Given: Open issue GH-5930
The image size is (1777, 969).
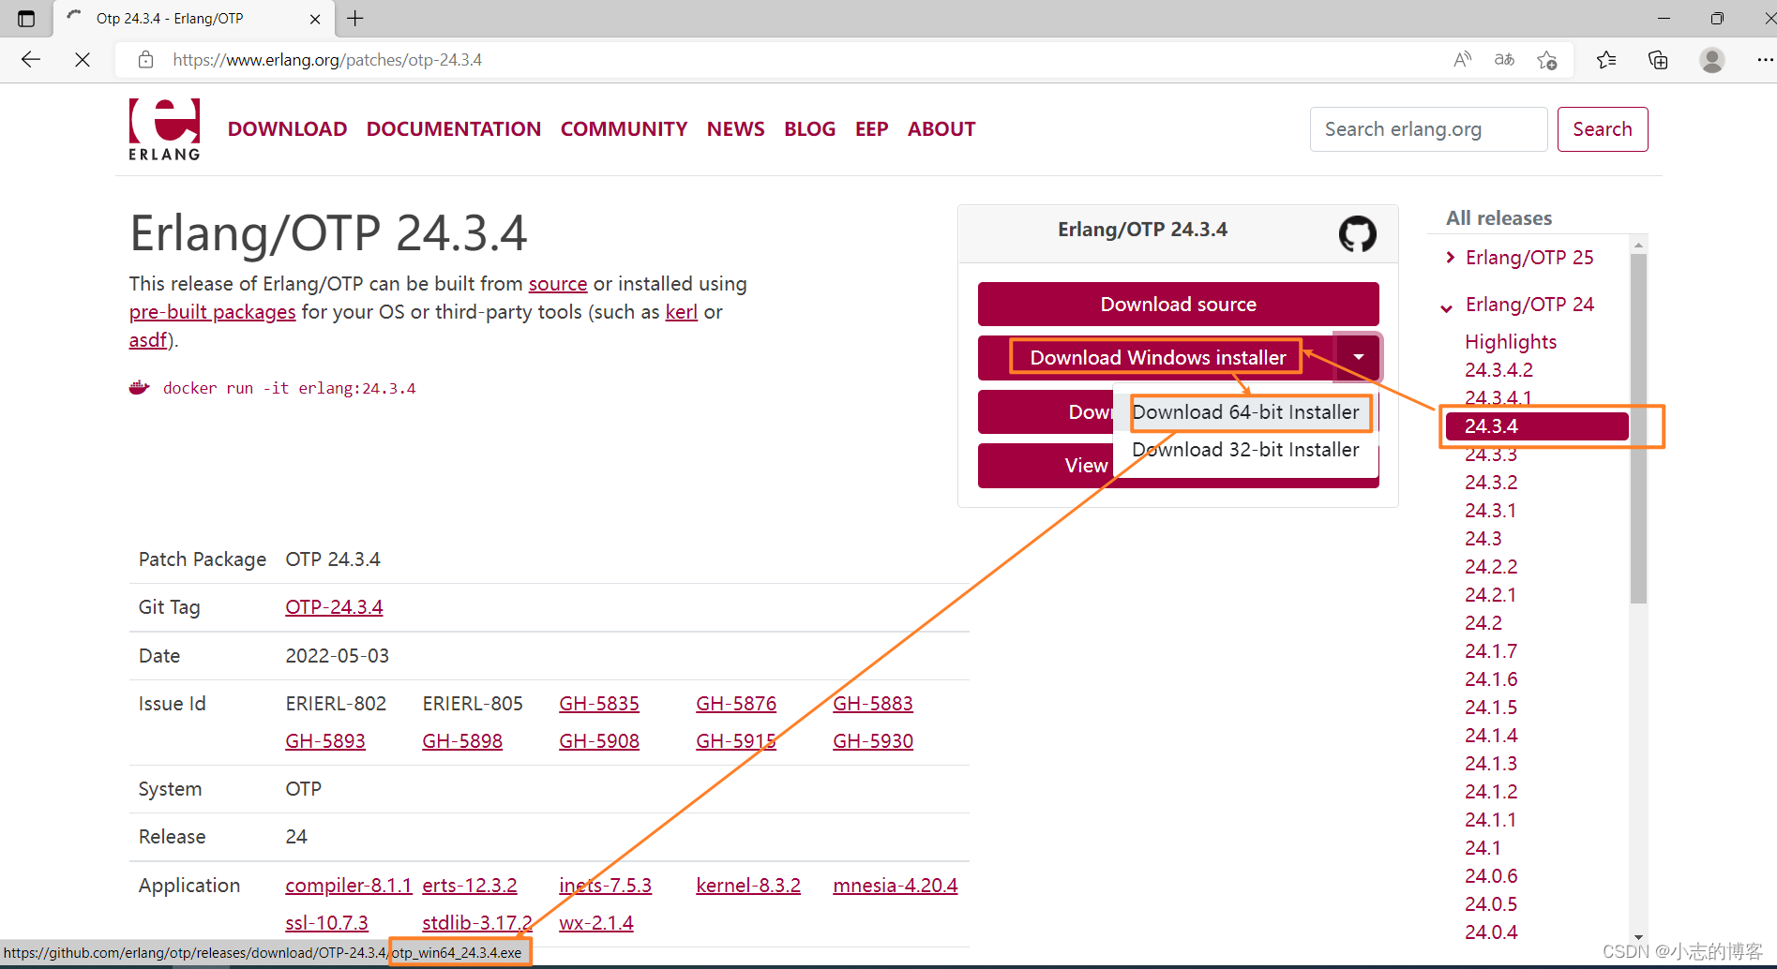Looking at the screenshot, I should [873, 741].
